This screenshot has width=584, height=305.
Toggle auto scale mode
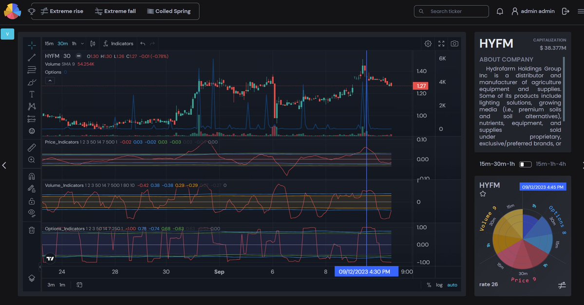452,285
